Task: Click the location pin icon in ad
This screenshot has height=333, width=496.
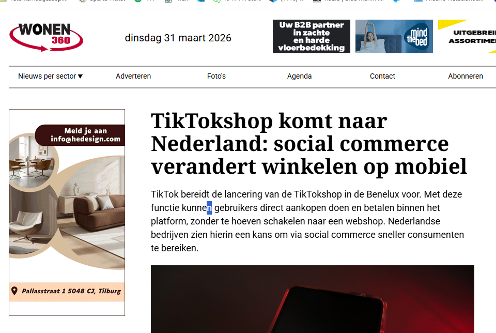Action: pos(14,291)
